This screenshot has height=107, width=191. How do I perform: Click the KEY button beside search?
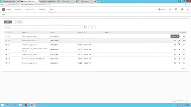92,27
